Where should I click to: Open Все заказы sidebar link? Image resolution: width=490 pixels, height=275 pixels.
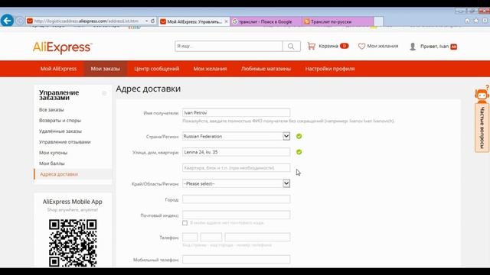[x=51, y=110]
